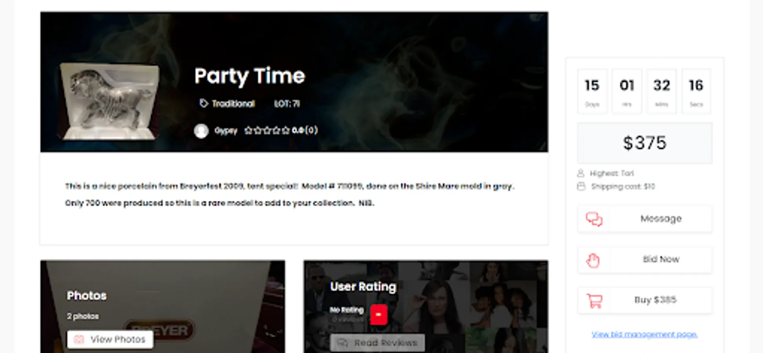
Task: Click the shopping cart Buy icon
Action: click(594, 301)
